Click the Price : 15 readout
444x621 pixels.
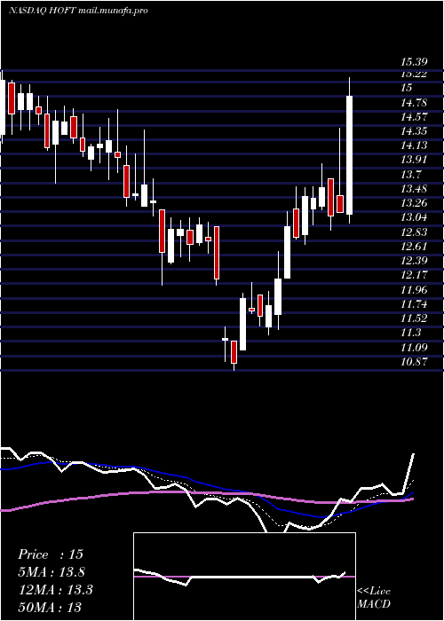tap(51, 554)
